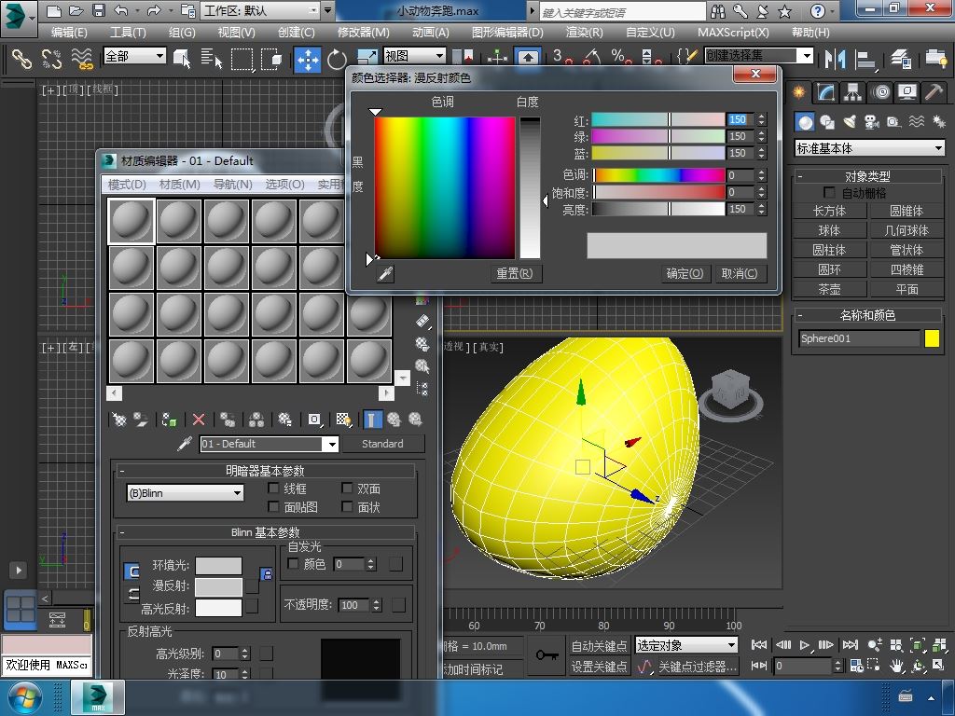
Task: Enable the 面贴图 face map checkbox
Action: pyautogui.click(x=273, y=506)
